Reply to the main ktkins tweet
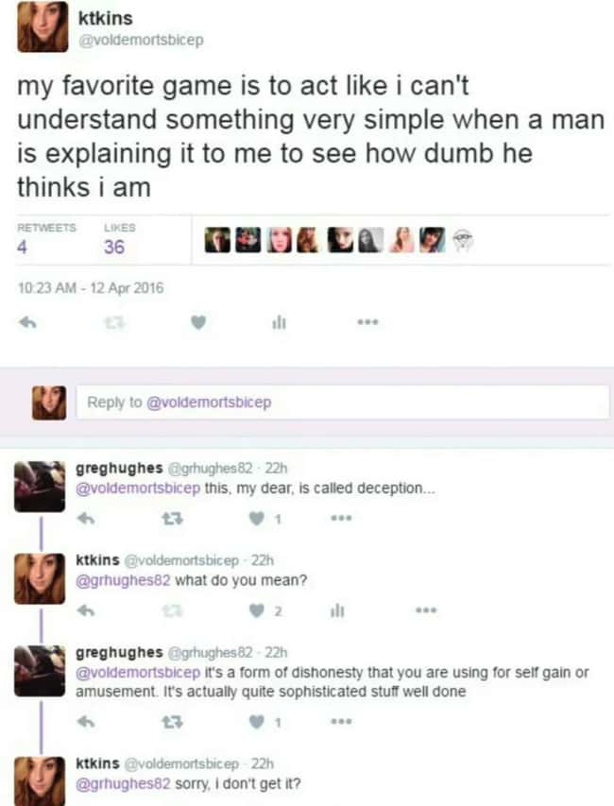Image resolution: width=614 pixels, height=806 pixels. [x=27, y=323]
